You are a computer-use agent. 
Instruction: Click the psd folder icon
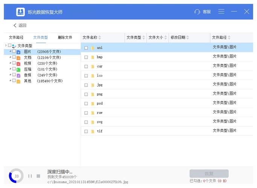click(x=93, y=103)
